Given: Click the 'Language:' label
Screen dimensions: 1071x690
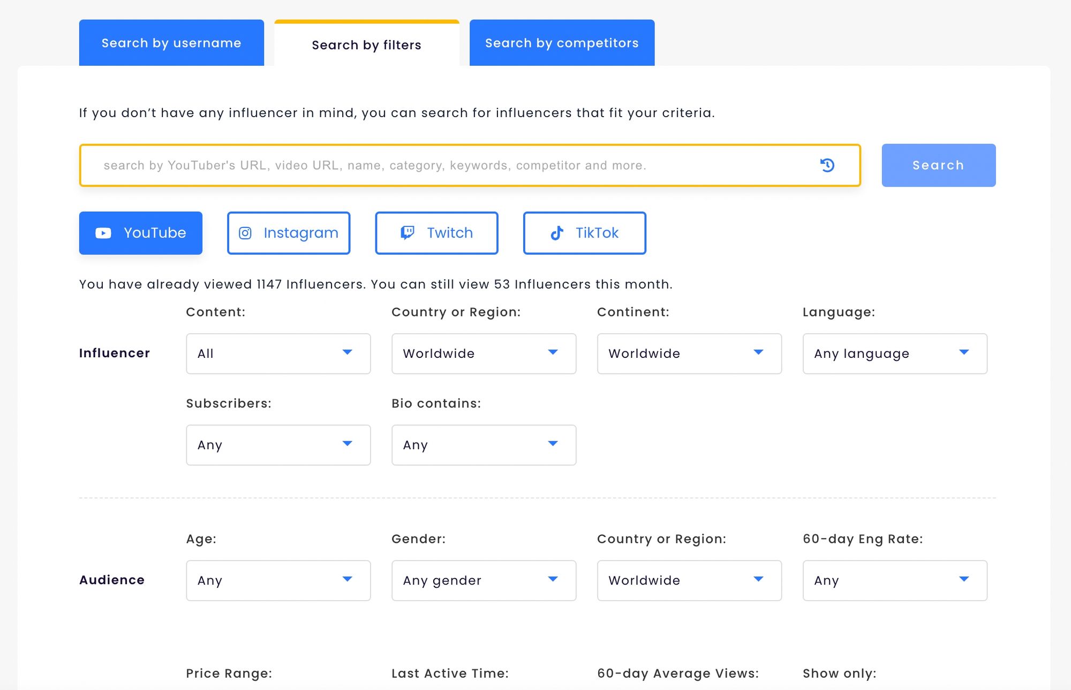Looking at the screenshot, I should 839,312.
